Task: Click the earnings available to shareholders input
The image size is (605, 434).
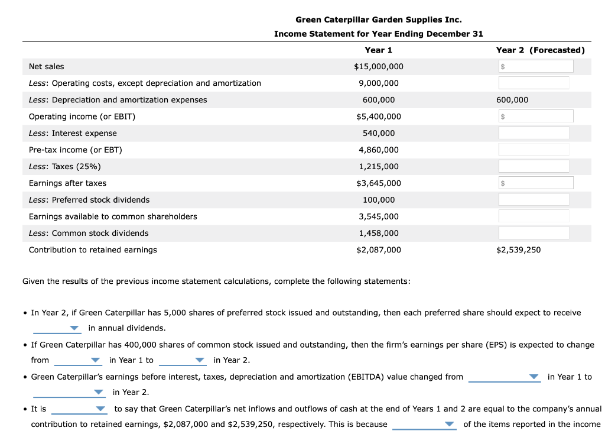Action: coord(534,216)
